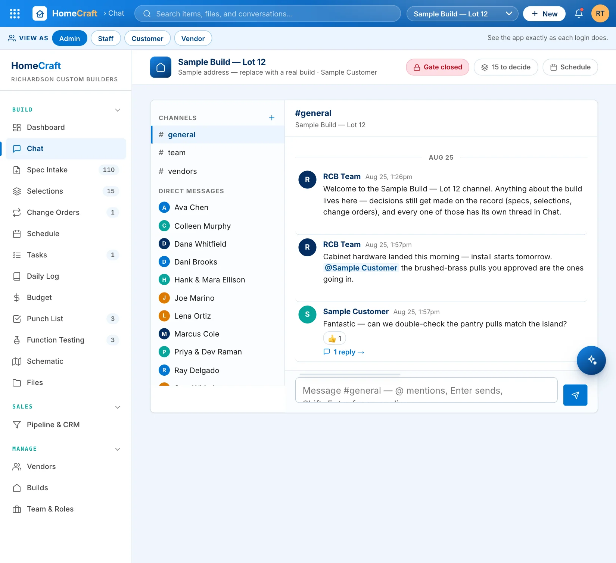Click the Gate closed status button
This screenshot has width=616, height=563.
(x=438, y=67)
